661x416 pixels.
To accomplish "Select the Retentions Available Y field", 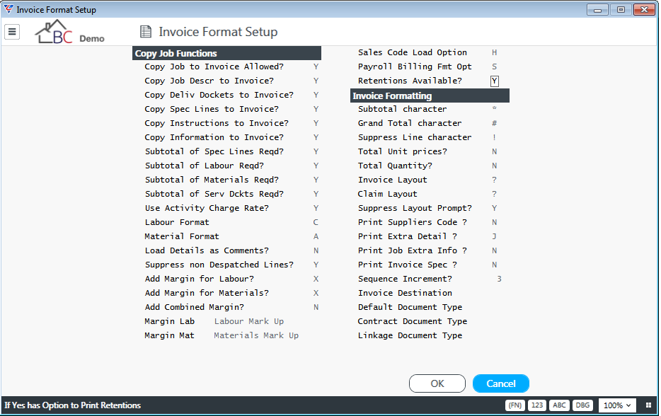I will coord(495,81).
